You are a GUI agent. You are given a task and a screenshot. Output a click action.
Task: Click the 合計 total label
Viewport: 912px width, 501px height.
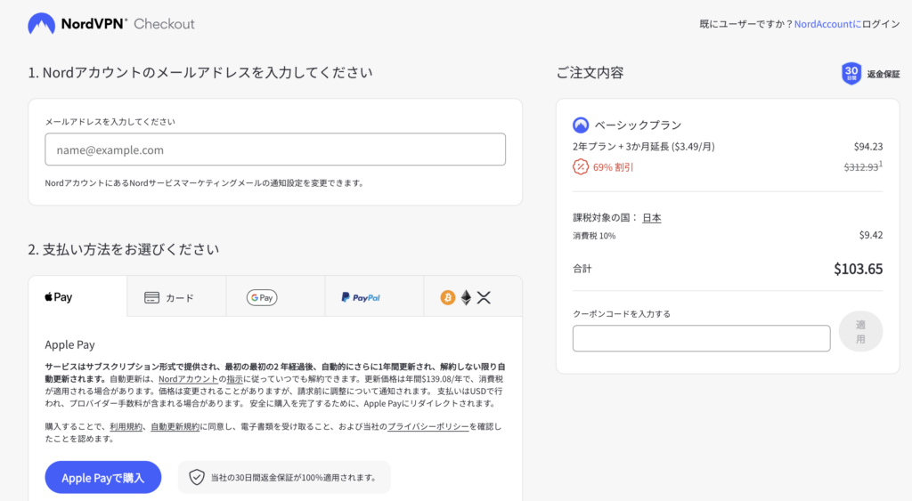(x=582, y=269)
